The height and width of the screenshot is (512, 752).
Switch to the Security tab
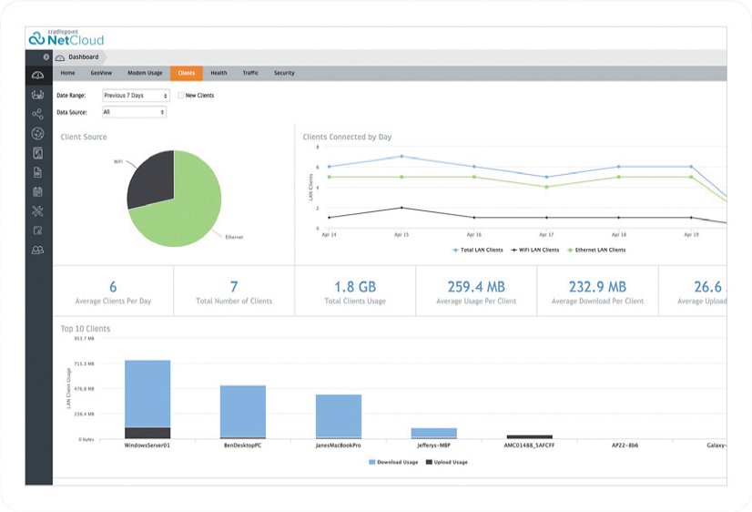pos(284,73)
